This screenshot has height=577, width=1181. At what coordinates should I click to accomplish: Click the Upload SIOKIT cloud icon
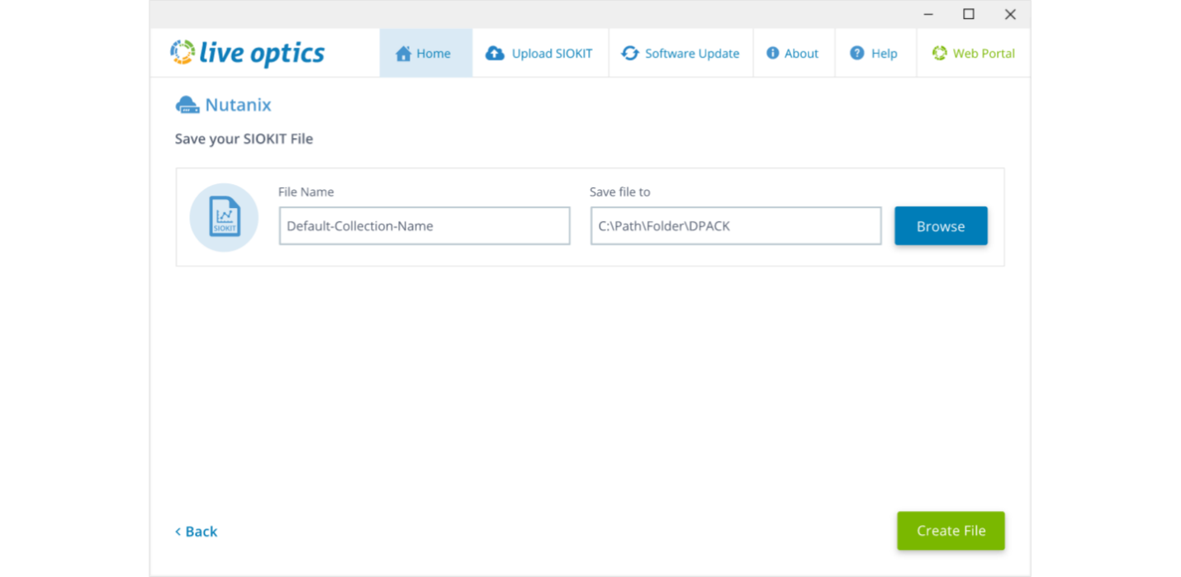click(x=495, y=53)
